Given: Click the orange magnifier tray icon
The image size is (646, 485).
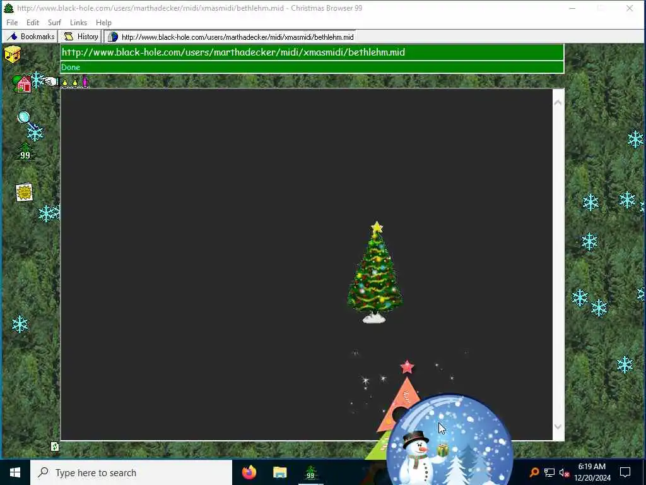Looking at the screenshot, I should (534, 472).
